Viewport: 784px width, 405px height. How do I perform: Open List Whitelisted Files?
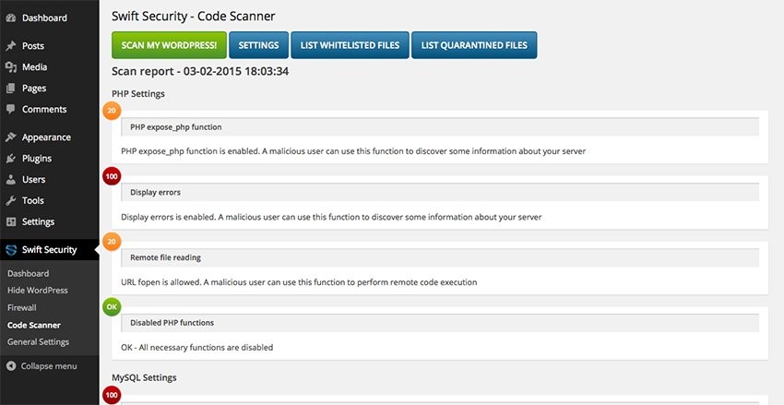[x=349, y=45]
